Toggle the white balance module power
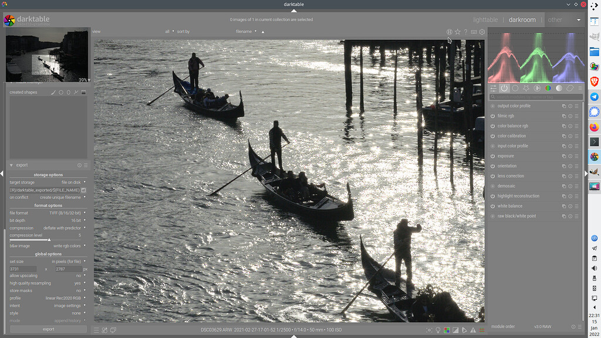 493,206
